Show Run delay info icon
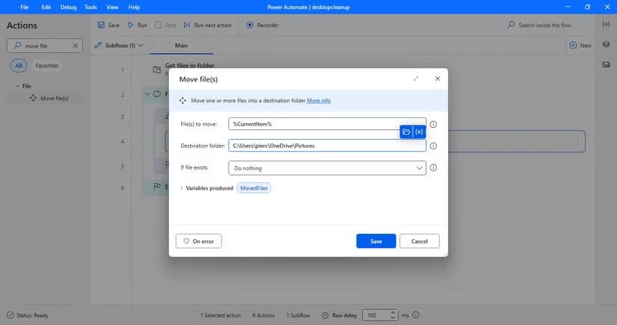 point(416,315)
